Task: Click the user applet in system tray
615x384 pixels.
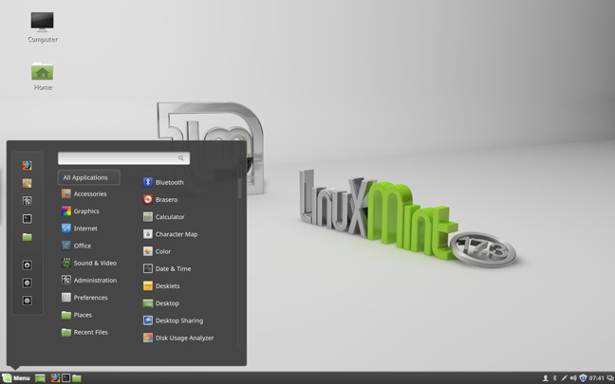Action: pos(545,378)
